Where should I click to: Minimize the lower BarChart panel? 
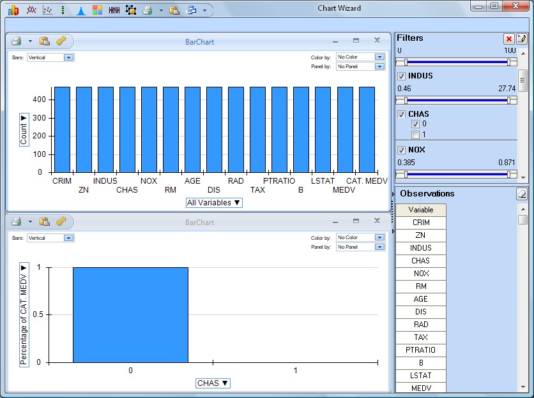coord(335,222)
